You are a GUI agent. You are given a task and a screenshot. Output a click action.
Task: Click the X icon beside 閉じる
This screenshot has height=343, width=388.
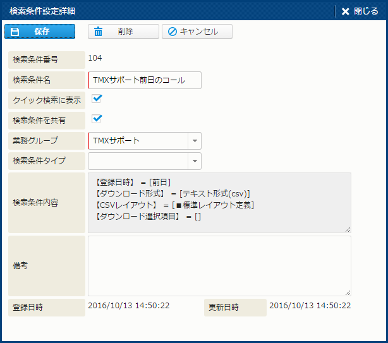[x=345, y=11]
